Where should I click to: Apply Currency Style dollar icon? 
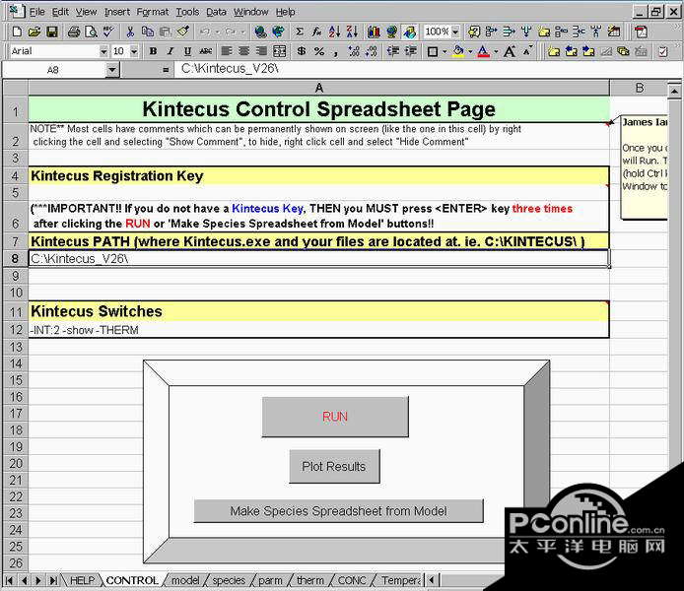302,51
